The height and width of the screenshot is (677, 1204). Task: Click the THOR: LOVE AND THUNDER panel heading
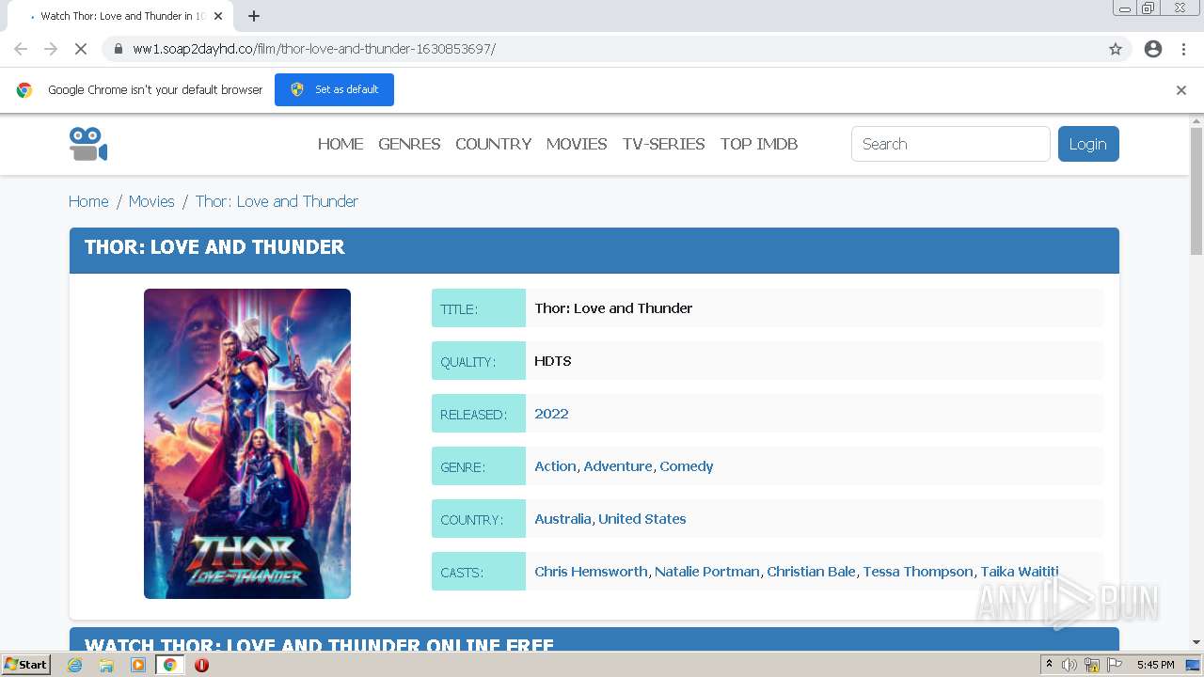click(x=214, y=247)
